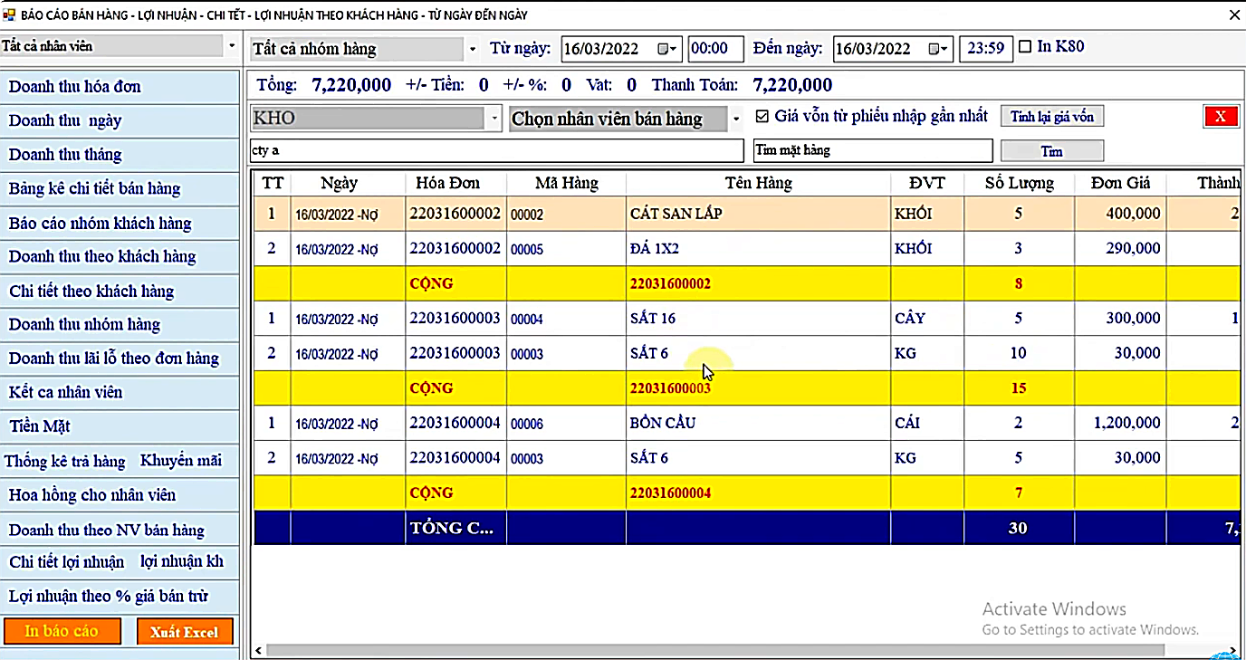Enable the 'In K80' checkbox

[x=1025, y=47]
